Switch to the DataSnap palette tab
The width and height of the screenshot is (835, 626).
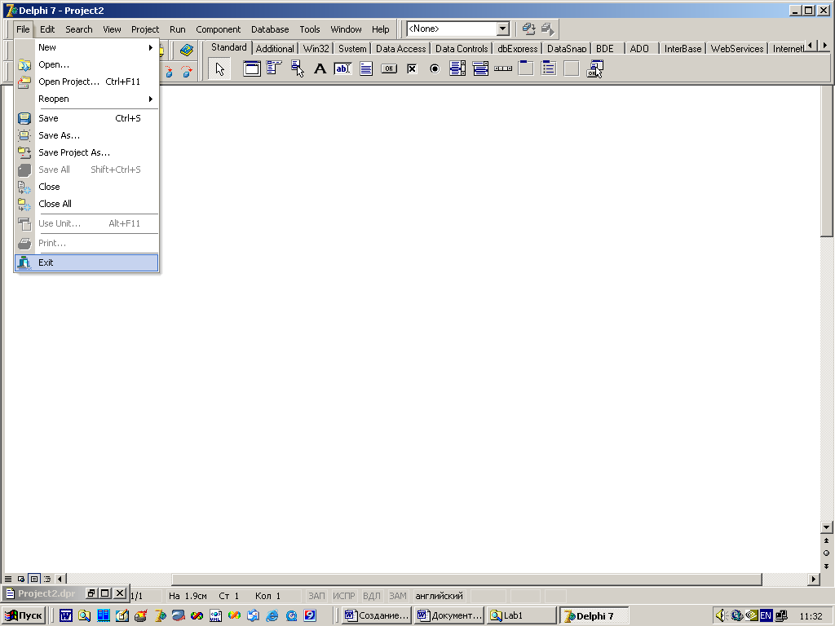pyautogui.click(x=567, y=48)
